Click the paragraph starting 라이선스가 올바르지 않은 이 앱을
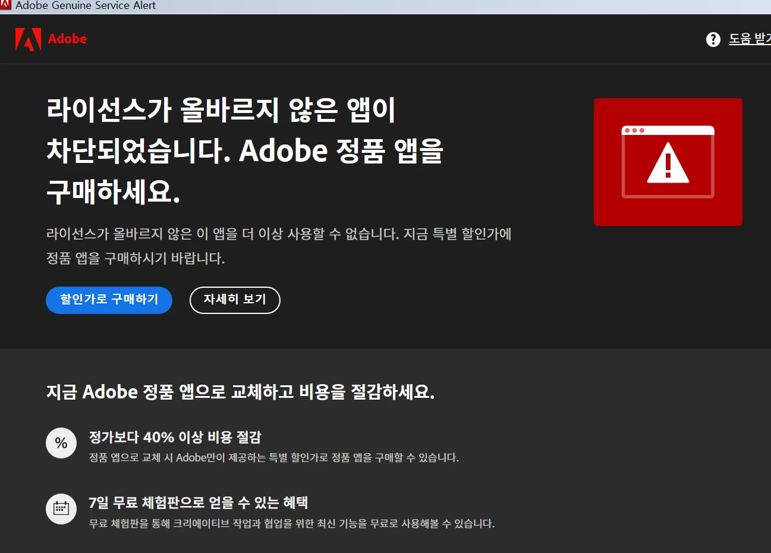Screen dimensions: 771x553 click(279, 246)
